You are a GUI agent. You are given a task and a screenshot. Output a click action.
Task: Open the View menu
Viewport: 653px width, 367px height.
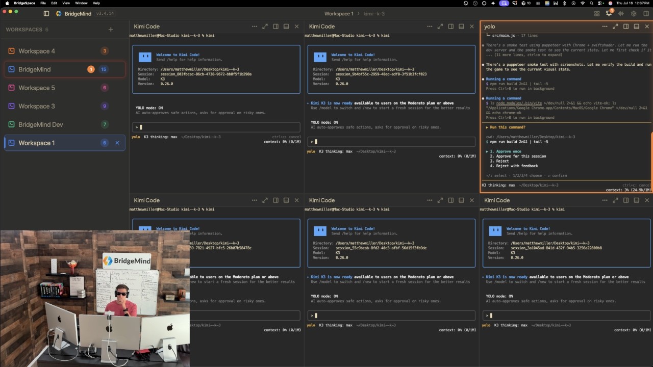click(66, 3)
